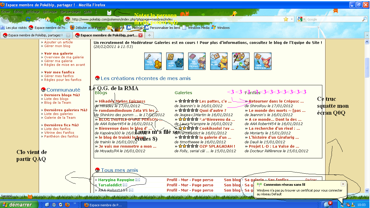The height and width of the screenshot is (208, 370).
Task: Open the 'Mon blog' icon tile
Action: (219, 61)
